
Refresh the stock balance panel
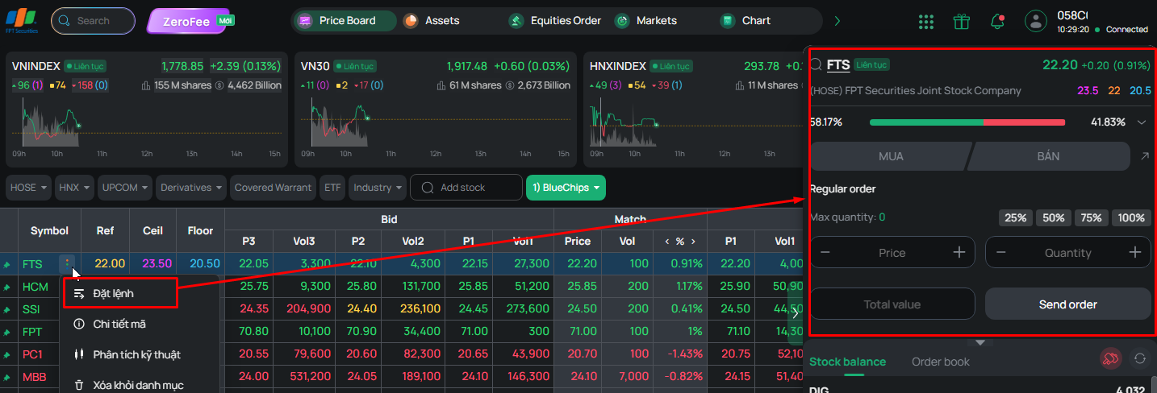point(1140,359)
